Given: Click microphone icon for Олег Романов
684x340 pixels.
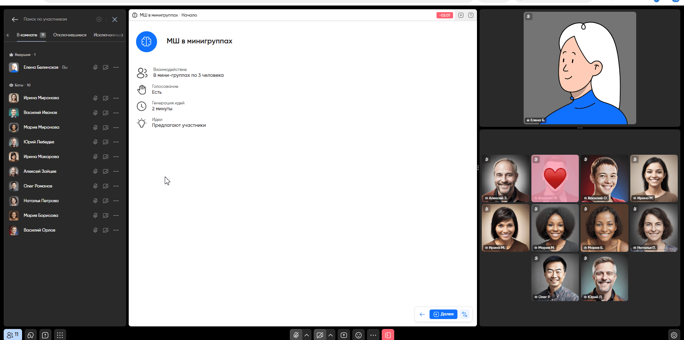Looking at the screenshot, I should 95,186.
